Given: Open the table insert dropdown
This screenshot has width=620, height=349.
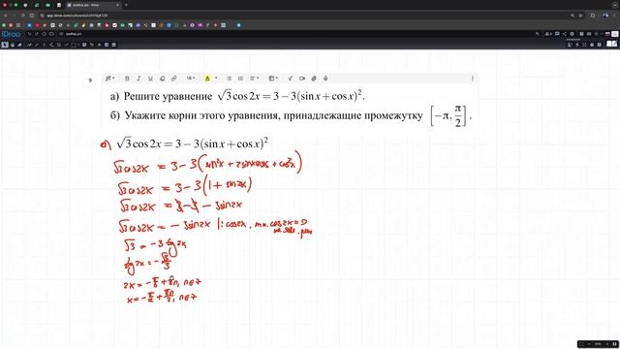Looking at the screenshot, I should 273,79.
